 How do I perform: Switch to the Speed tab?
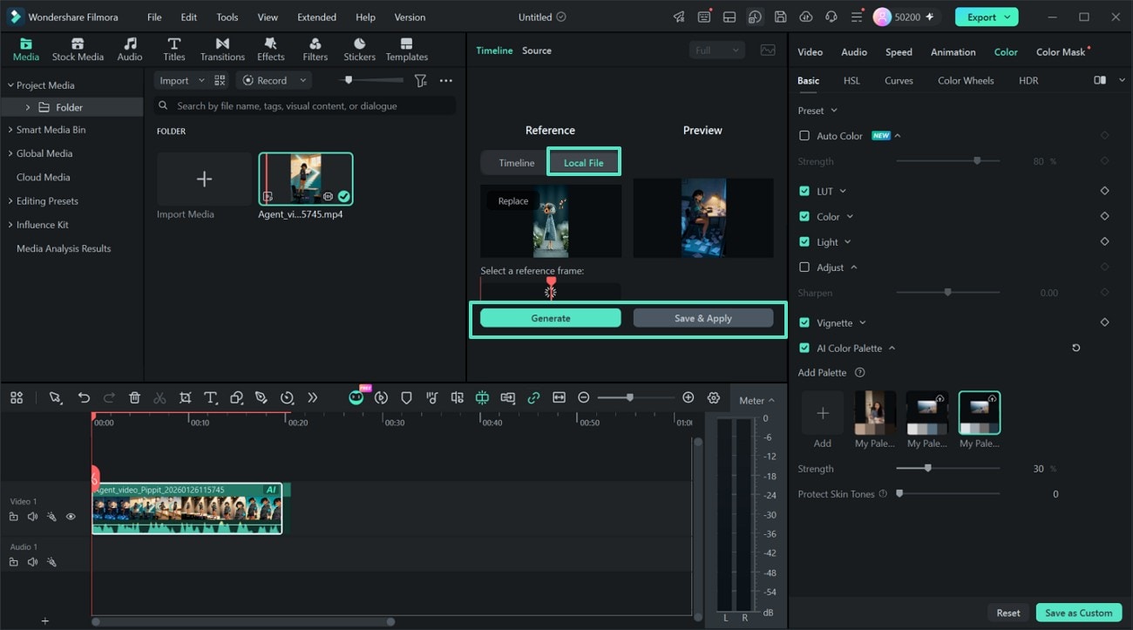[x=899, y=51]
